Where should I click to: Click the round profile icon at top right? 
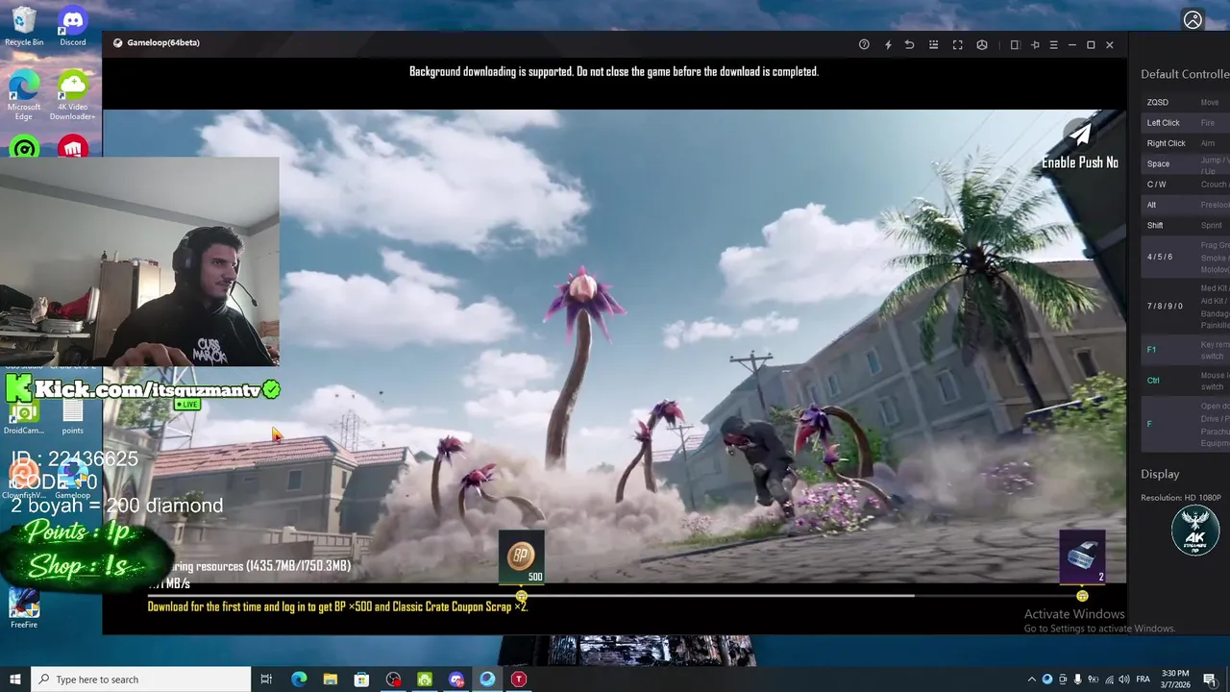click(x=1193, y=19)
